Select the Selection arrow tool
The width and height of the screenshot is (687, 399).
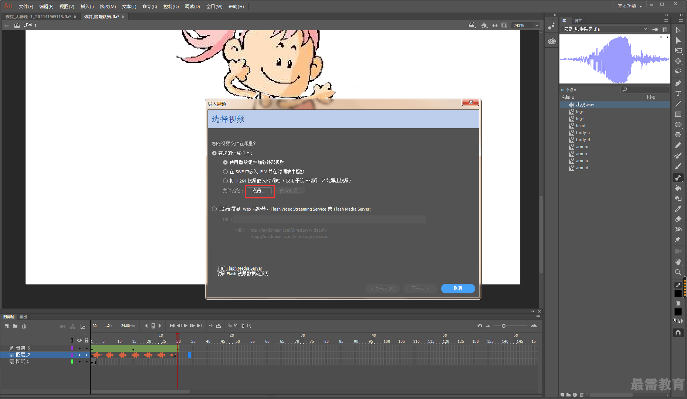pyautogui.click(x=678, y=30)
